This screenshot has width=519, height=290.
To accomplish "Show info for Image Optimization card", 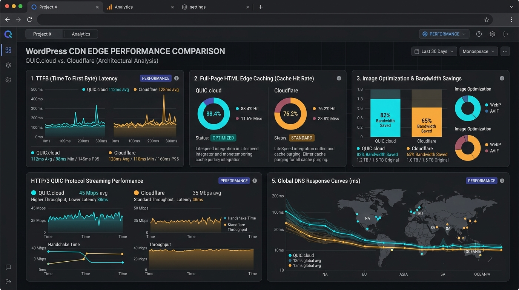I will (x=502, y=78).
